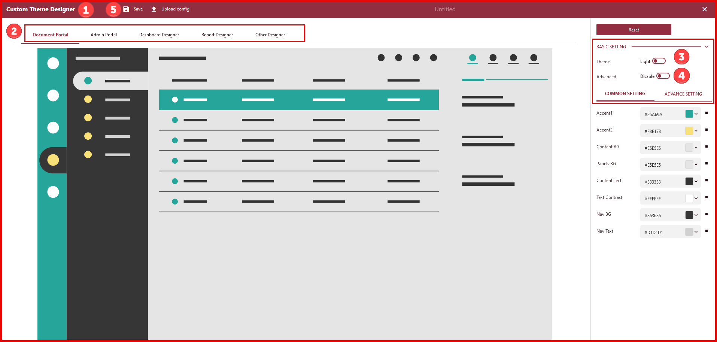Viewport: 717px width, 342px height.
Task: Click the Save icon in the toolbar
Action: (126, 9)
